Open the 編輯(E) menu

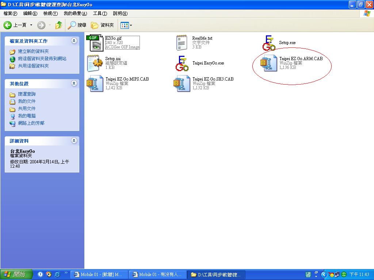pos(30,13)
